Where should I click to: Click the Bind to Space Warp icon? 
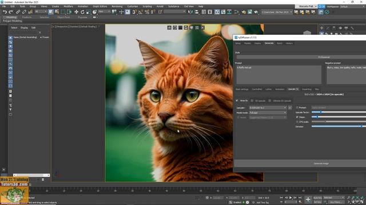click(30, 12)
